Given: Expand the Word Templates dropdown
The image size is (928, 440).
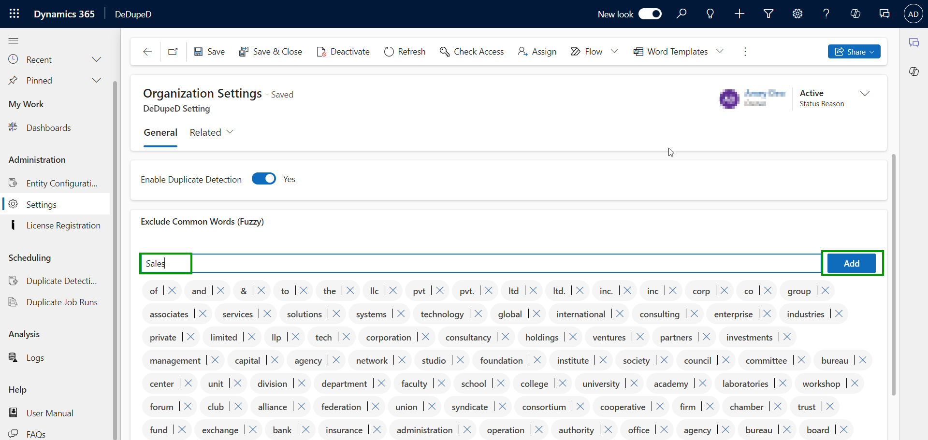Looking at the screenshot, I should coord(720,51).
